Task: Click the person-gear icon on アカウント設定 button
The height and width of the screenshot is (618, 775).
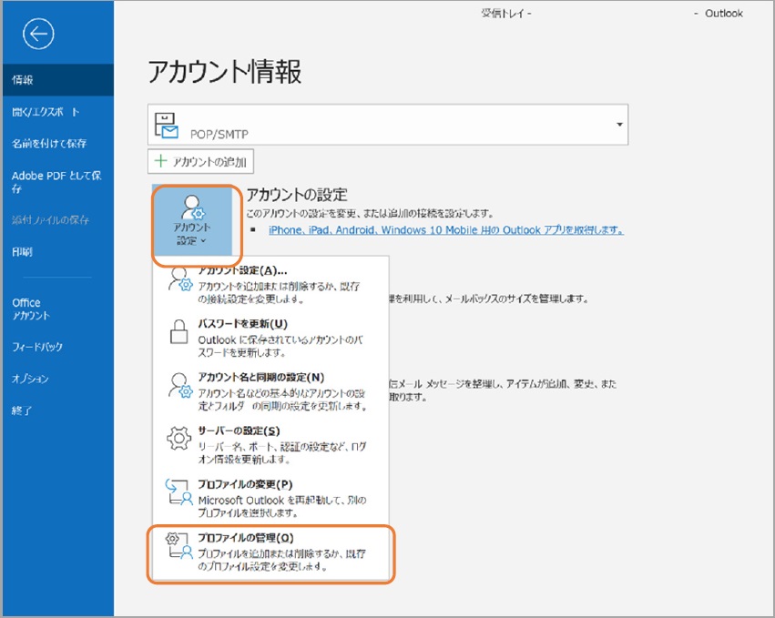Action: coord(192,207)
